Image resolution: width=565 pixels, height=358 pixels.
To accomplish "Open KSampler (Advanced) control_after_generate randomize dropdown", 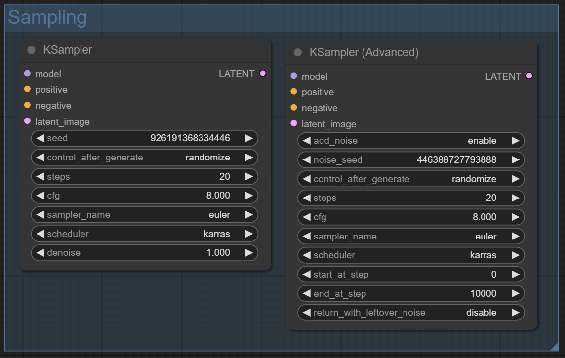I will [411, 179].
